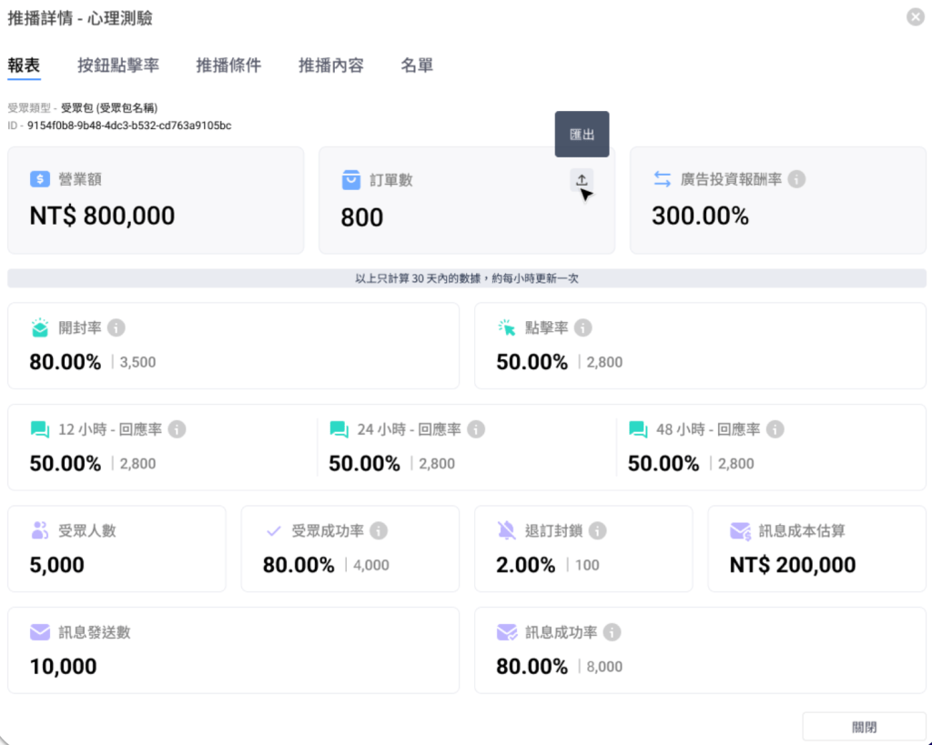
Task: Click info icon beside 退訂封鎖
Action: pos(597,530)
